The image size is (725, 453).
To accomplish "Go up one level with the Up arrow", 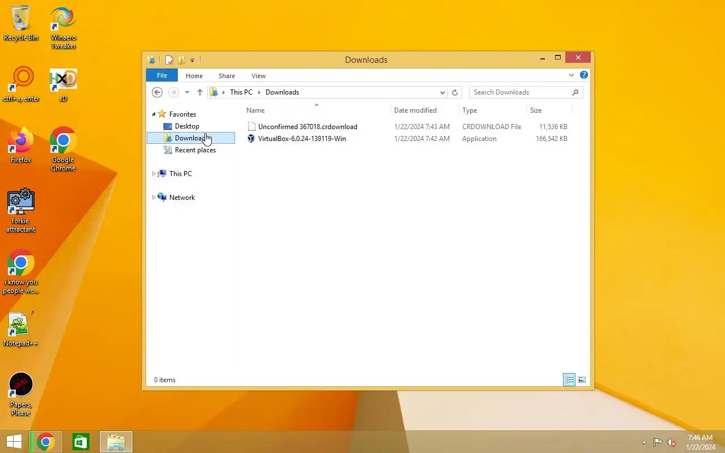I will (200, 92).
